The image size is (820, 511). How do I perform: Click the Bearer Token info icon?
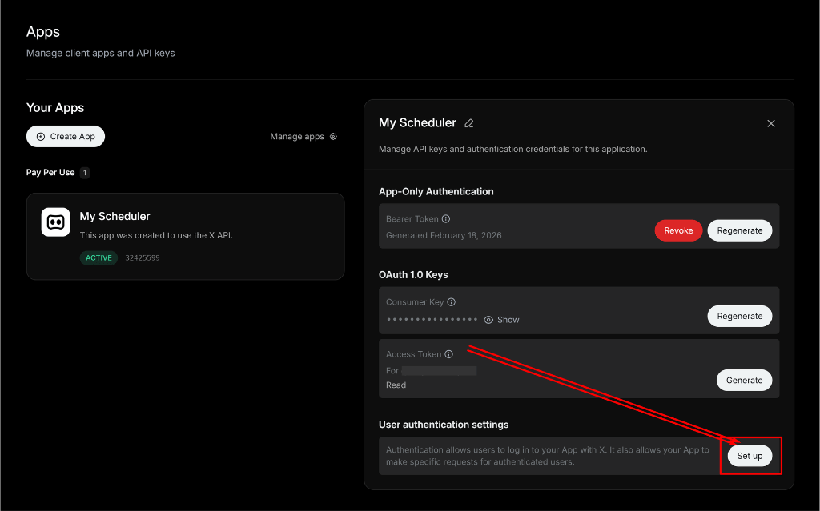[x=446, y=218]
